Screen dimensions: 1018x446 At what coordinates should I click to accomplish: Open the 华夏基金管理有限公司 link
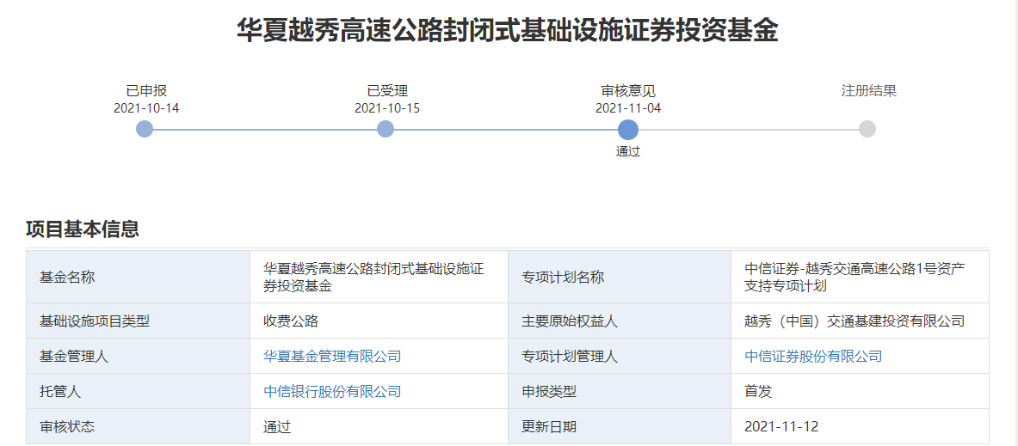click(x=332, y=356)
